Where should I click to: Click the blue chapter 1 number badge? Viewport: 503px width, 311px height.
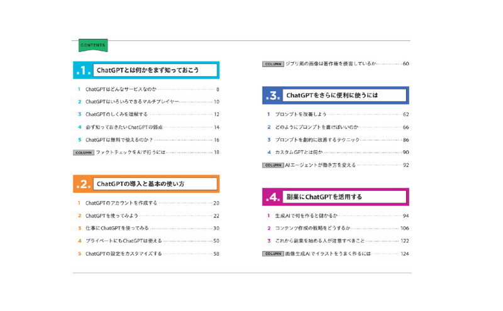pos(83,70)
